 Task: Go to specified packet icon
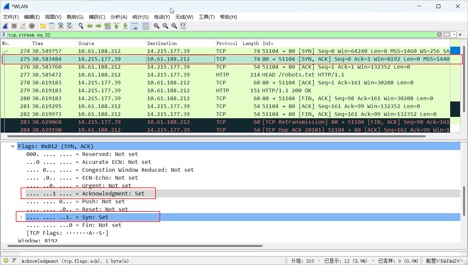pyautogui.click(x=108, y=26)
